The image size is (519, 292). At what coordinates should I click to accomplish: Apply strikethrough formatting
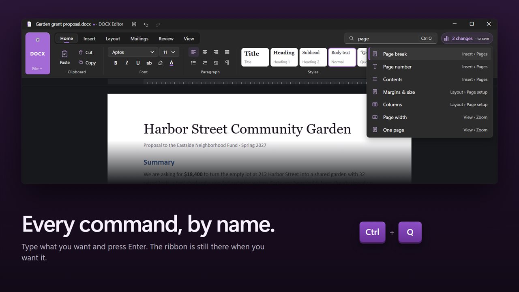(149, 63)
